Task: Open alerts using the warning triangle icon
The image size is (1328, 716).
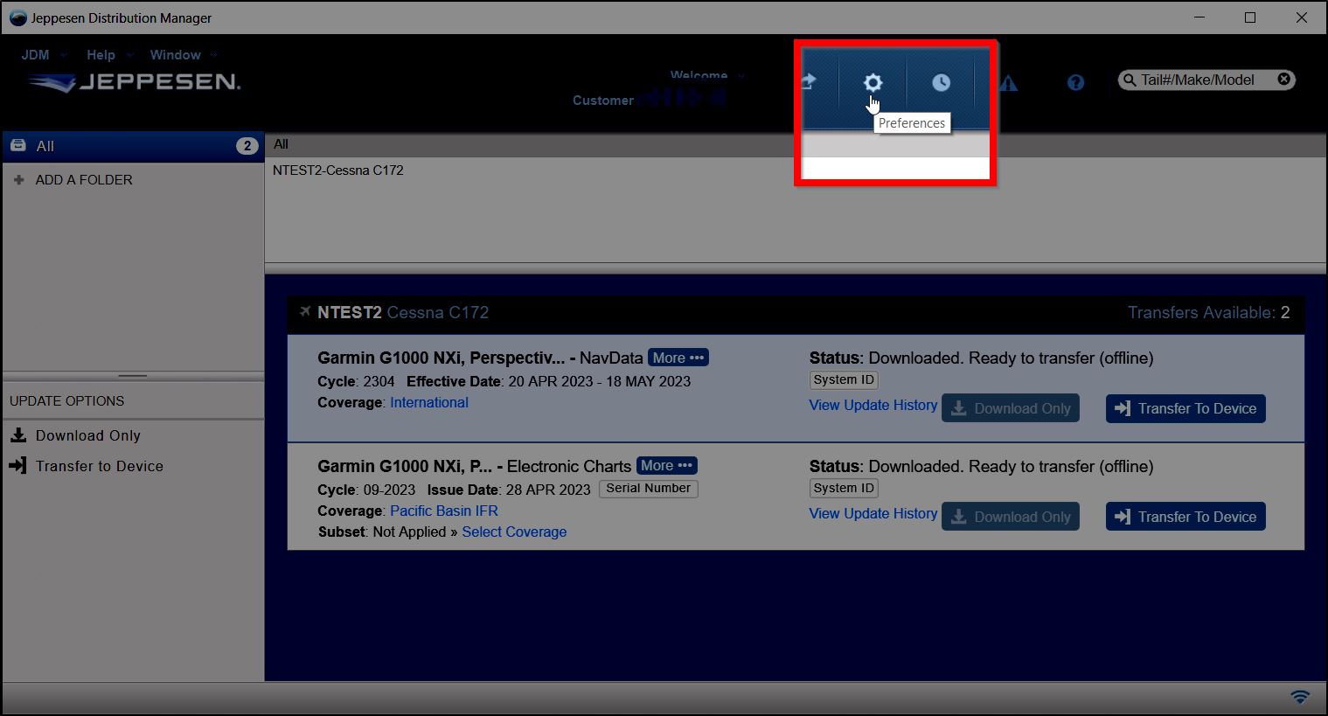Action: pos(1009,83)
